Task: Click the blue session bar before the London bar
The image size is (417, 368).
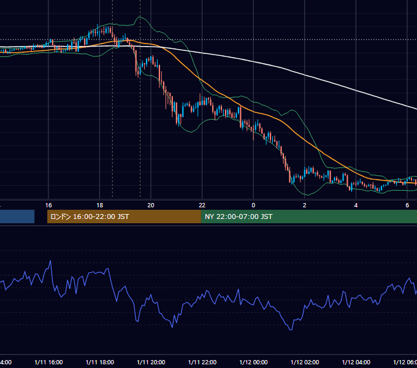Action: coord(17,217)
